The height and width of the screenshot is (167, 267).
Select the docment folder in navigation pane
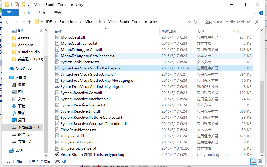click(25, 45)
